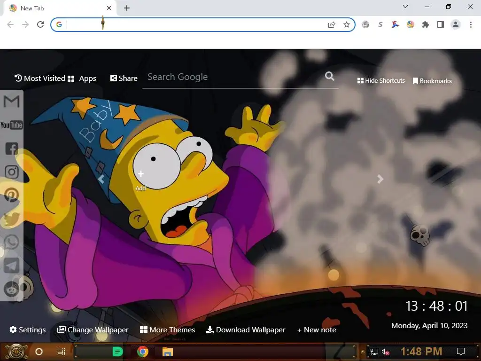Switch to Chrome on the taskbar
Screen dimensions: 481x361
143,352
